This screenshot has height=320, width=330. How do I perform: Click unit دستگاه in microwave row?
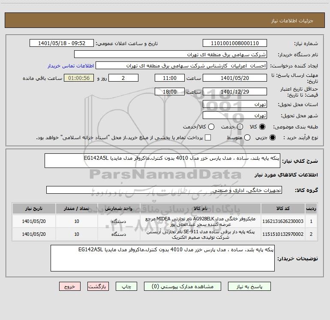pyautogui.click(x=119, y=222)
